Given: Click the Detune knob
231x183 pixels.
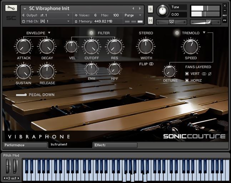Looking at the screenshot, I should point(170,72).
